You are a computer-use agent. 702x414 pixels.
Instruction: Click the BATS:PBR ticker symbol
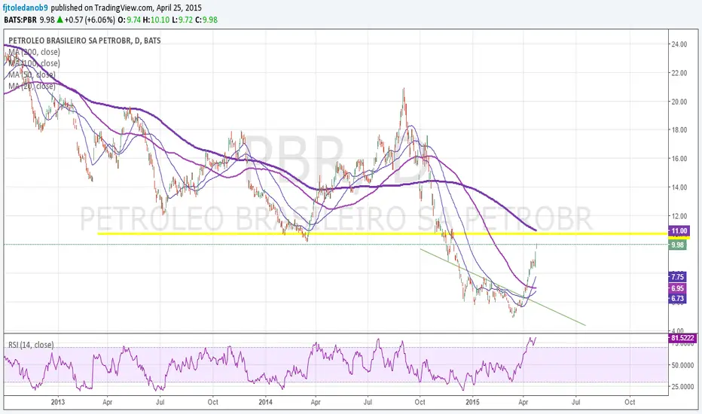point(20,20)
